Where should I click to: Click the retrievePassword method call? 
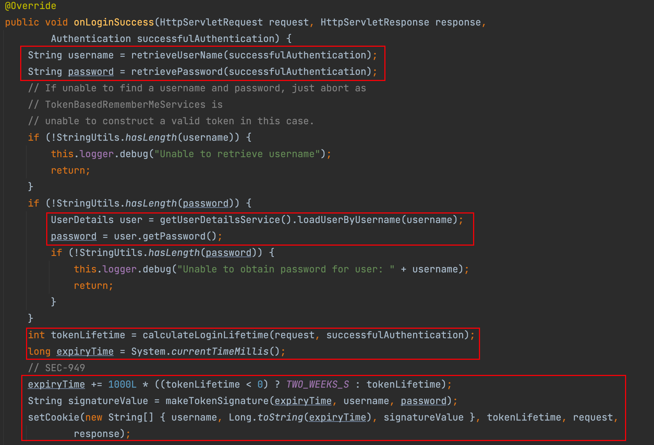point(177,72)
